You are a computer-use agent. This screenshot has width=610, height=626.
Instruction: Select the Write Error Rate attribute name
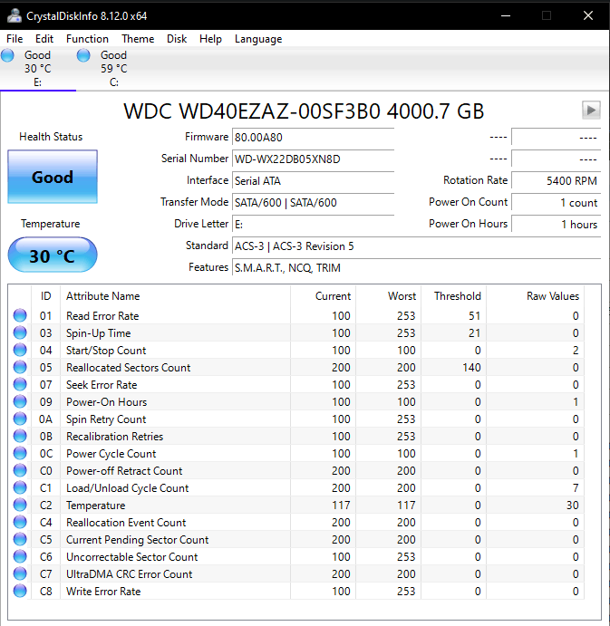(103, 591)
